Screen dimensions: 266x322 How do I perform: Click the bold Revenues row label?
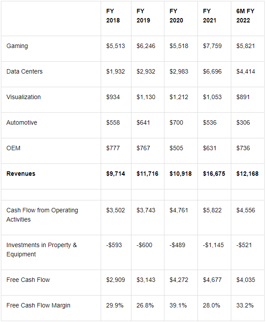[21, 174]
